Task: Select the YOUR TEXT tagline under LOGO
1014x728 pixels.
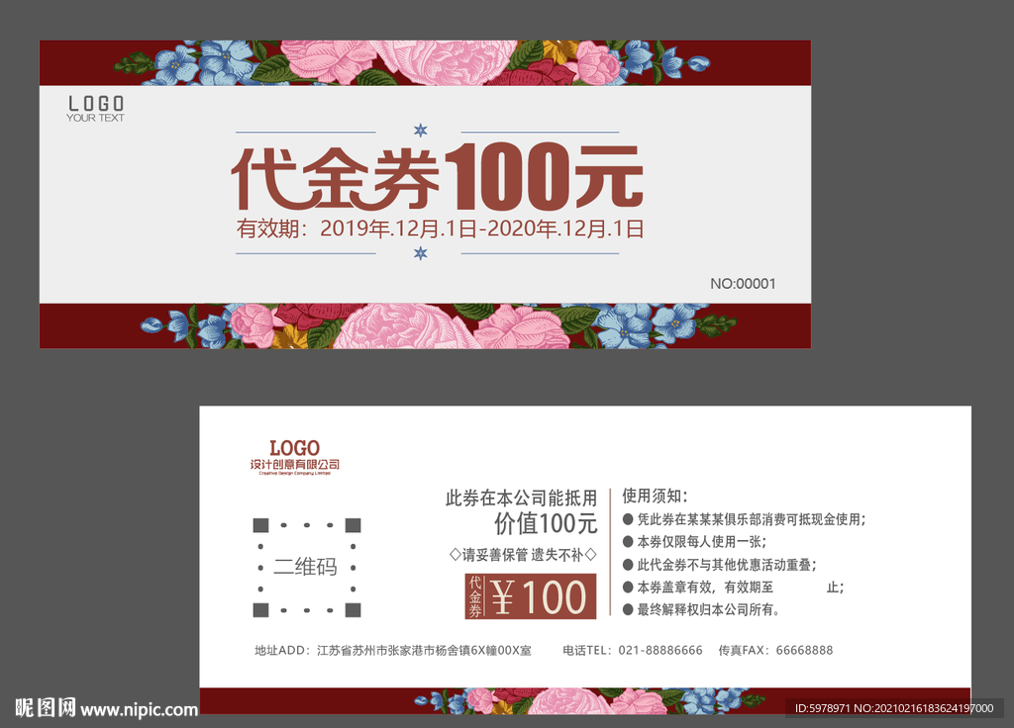Action: 95,116
